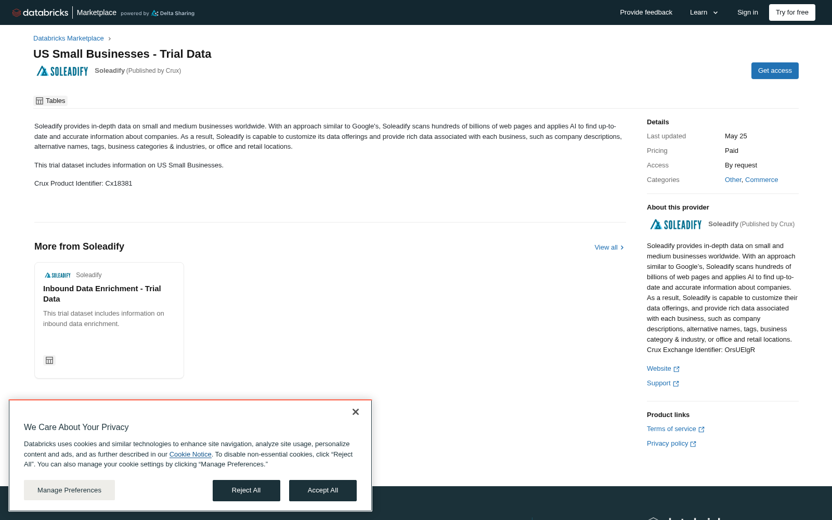Select the Tables tag

(50, 101)
